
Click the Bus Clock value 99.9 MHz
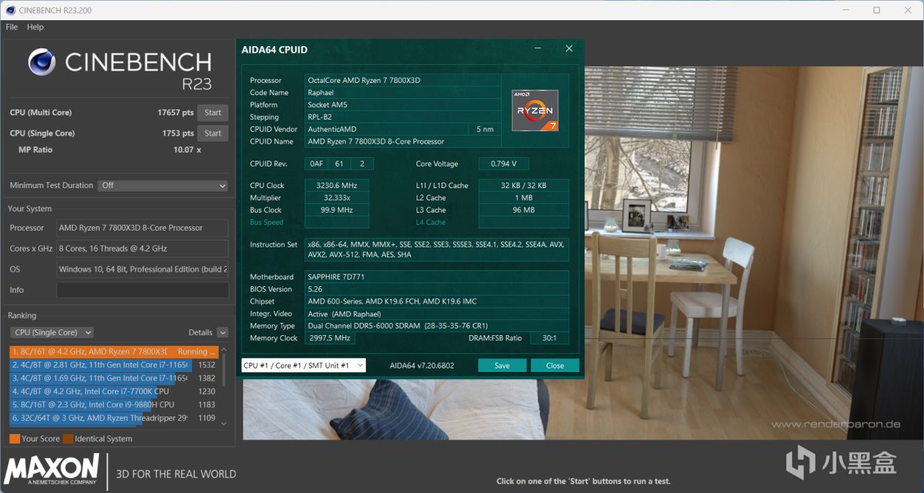tap(336, 210)
